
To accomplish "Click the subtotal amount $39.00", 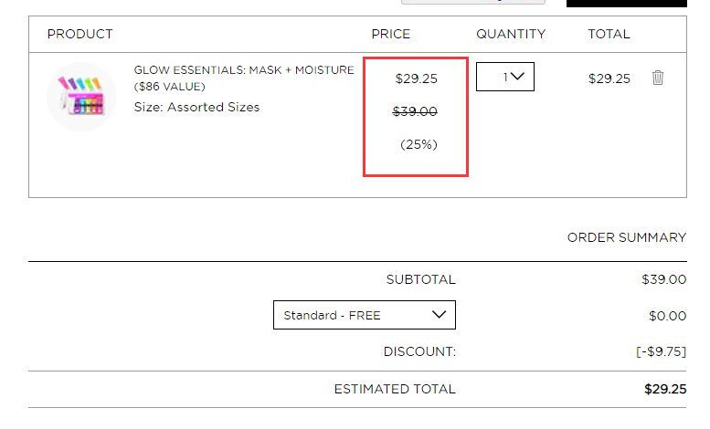I will click(663, 279).
